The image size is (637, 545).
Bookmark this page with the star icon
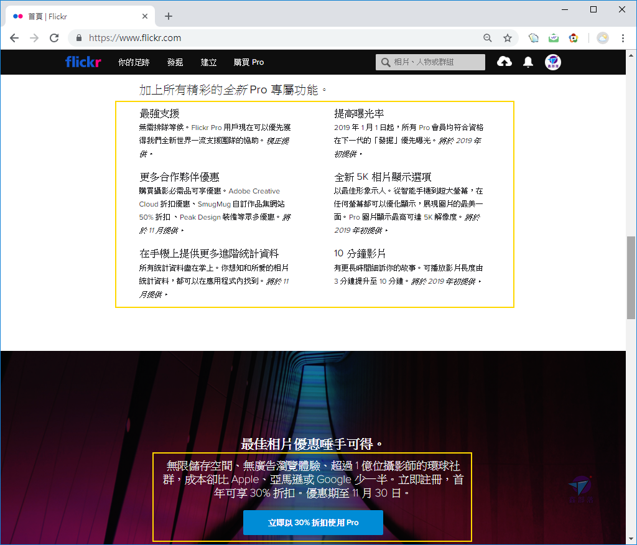pyautogui.click(x=508, y=38)
